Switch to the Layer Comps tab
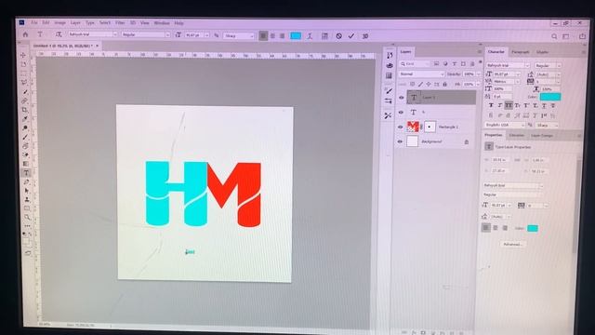The width and height of the screenshot is (595, 335). pyautogui.click(x=542, y=136)
